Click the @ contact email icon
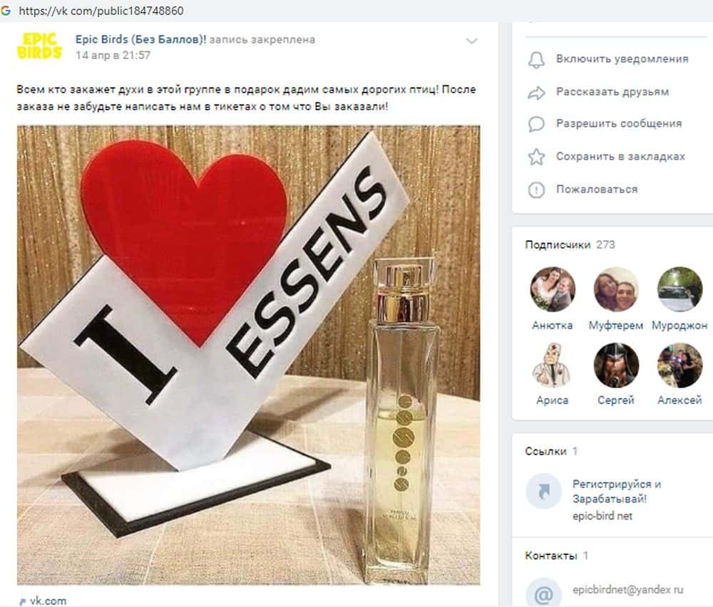This screenshot has height=607, width=713. pyautogui.click(x=543, y=592)
